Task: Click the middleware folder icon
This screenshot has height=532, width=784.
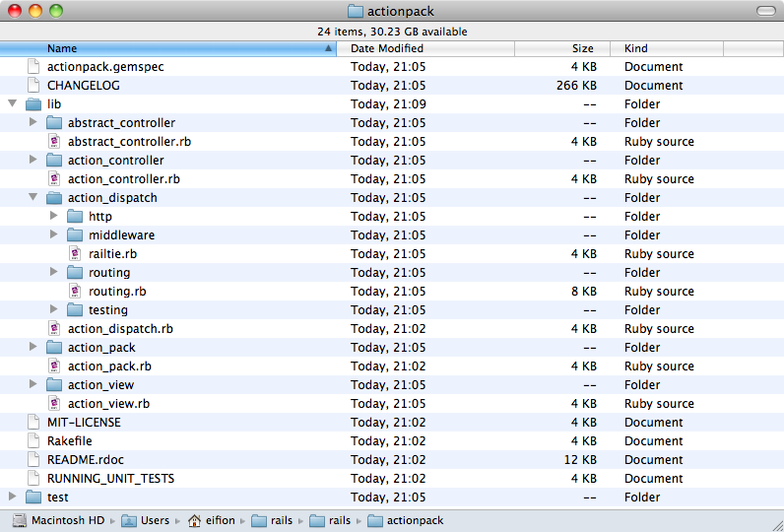Action: [75, 235]
